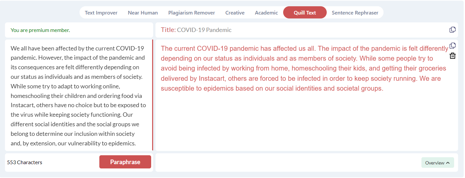Delete output with the trash icon

(x=452, y=56)
